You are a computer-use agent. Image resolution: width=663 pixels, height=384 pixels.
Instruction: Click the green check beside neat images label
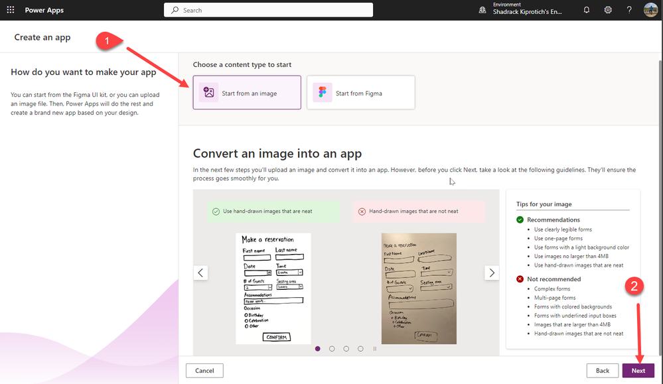click(216, 211)
